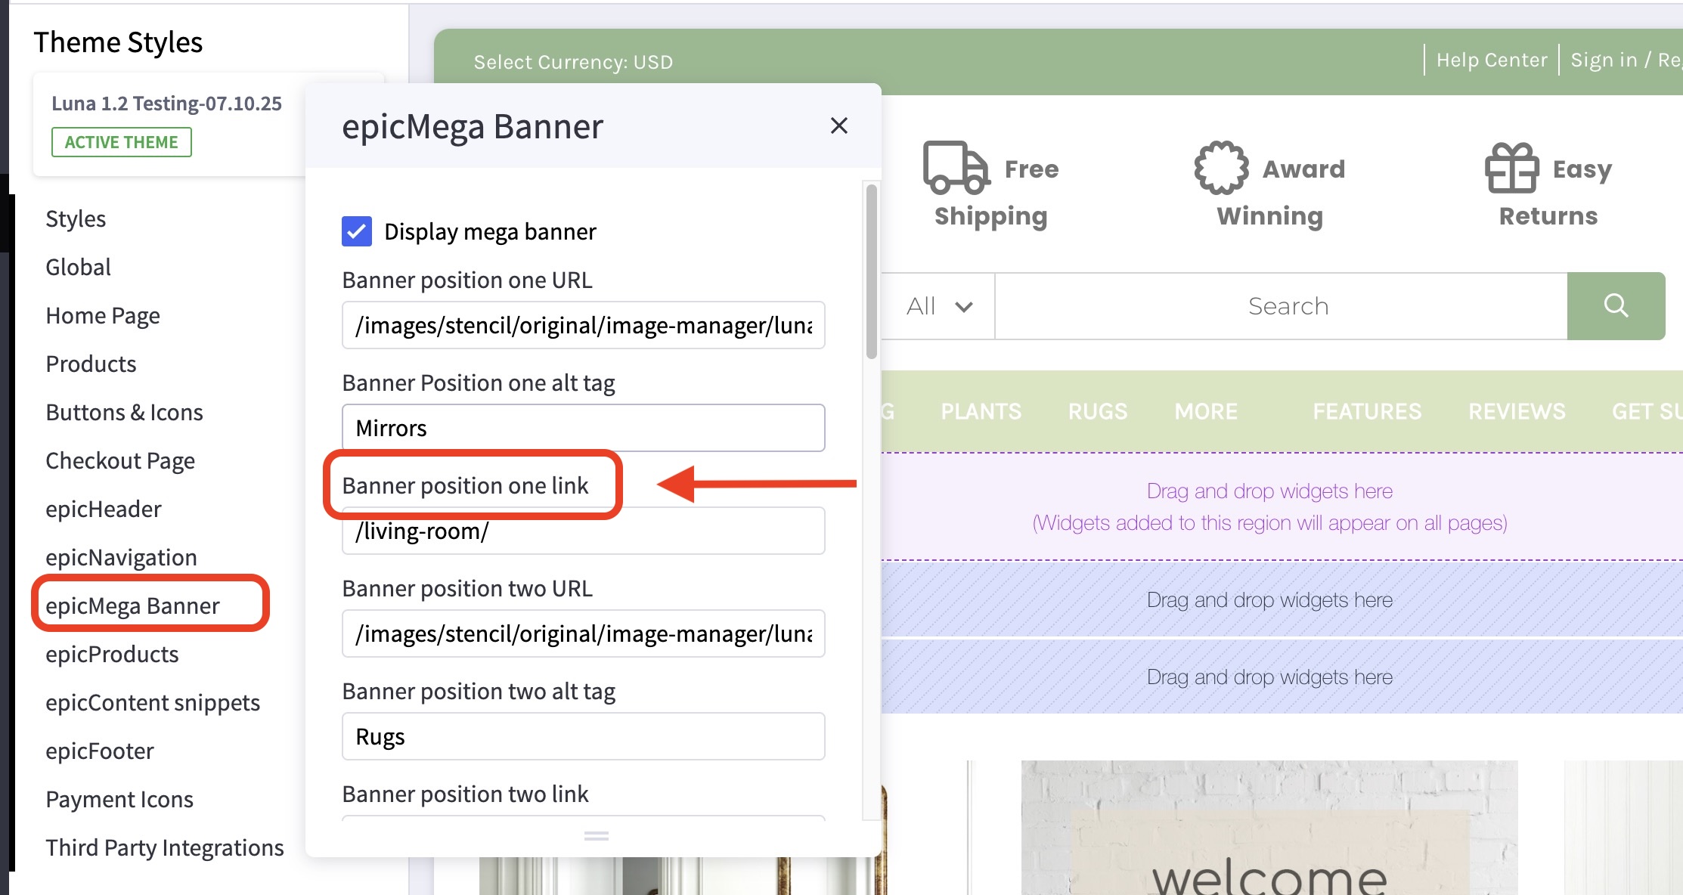Open Home Page theme settings
This screenshot has height=895, width=1683.
[102, 315]
